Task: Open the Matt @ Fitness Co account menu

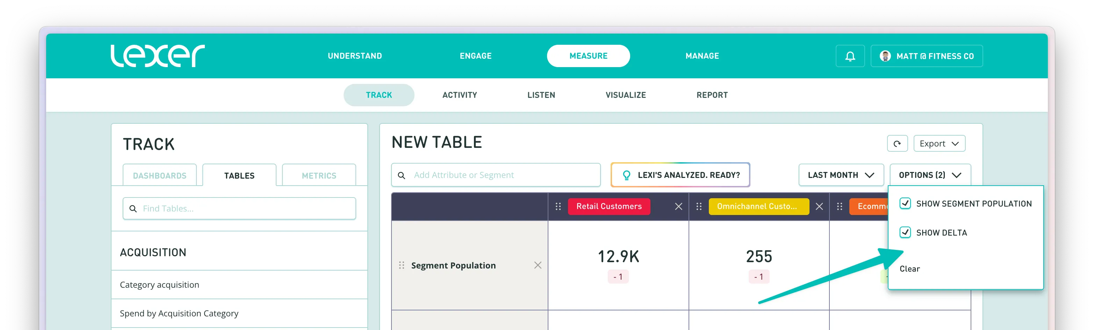Action: 926,56
